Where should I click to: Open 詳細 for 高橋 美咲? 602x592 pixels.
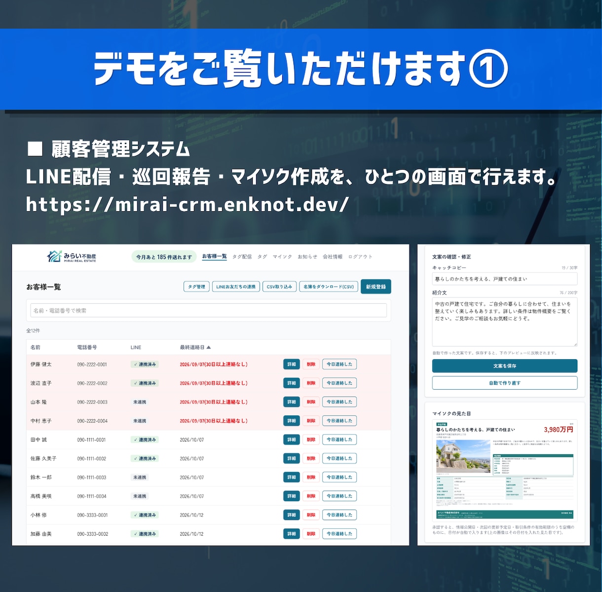(292, 496)
